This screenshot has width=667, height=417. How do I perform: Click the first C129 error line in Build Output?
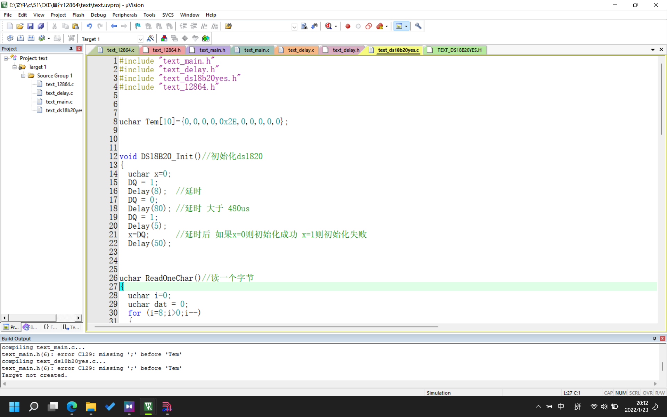pyautogui.click(x=92, y=354)
